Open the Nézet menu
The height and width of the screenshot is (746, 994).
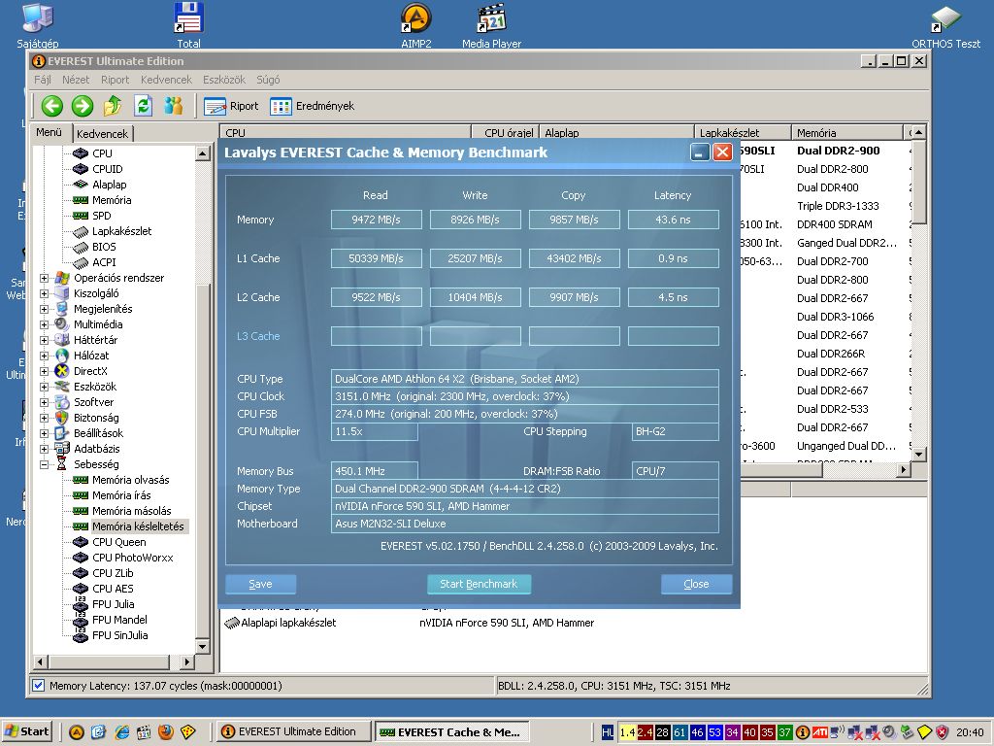(76, 80)
